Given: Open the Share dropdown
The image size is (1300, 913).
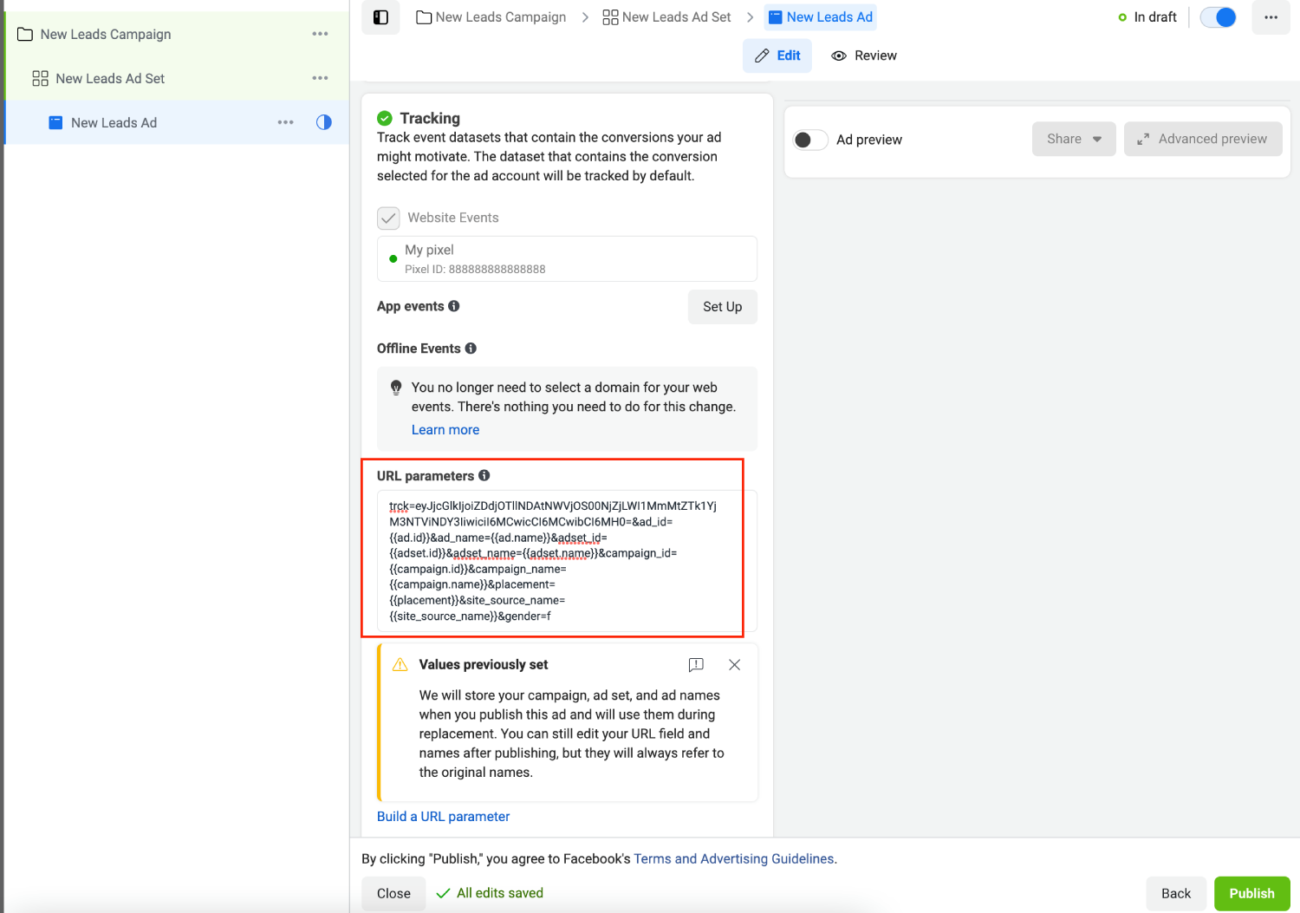Looking at the screenshot, I should [1074, 139].
